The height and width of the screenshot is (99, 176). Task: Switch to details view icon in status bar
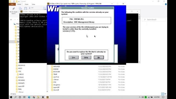pyautogui.click(x=163, y=94)
